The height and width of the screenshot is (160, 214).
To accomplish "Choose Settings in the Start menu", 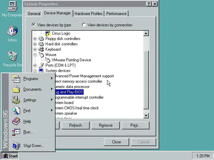I will pos(32,100).
